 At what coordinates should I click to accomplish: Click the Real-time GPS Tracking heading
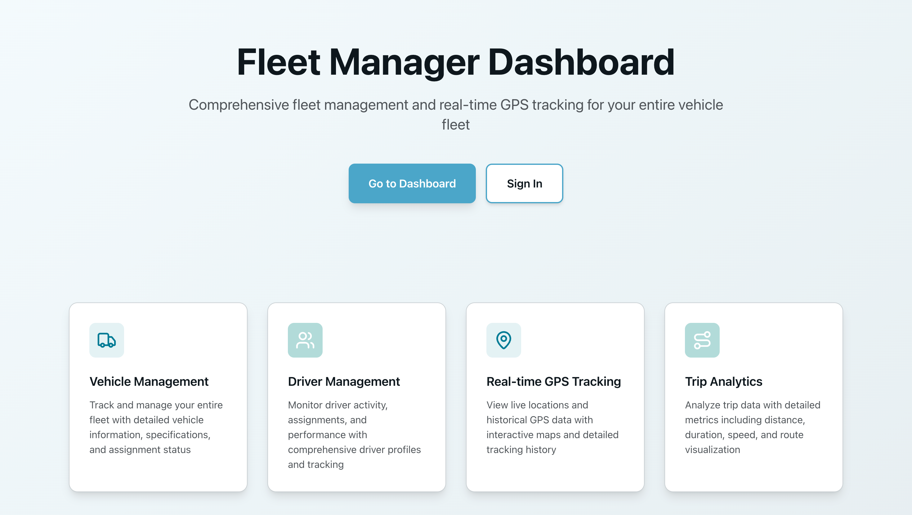point(553,381)
